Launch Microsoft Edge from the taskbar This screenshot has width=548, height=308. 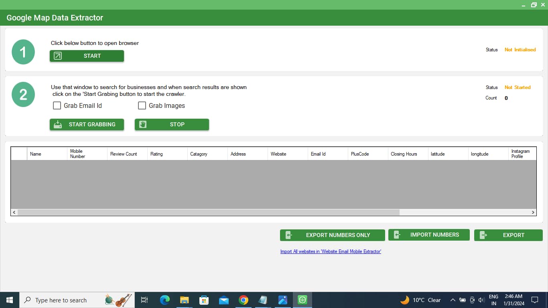pos(164,300)
